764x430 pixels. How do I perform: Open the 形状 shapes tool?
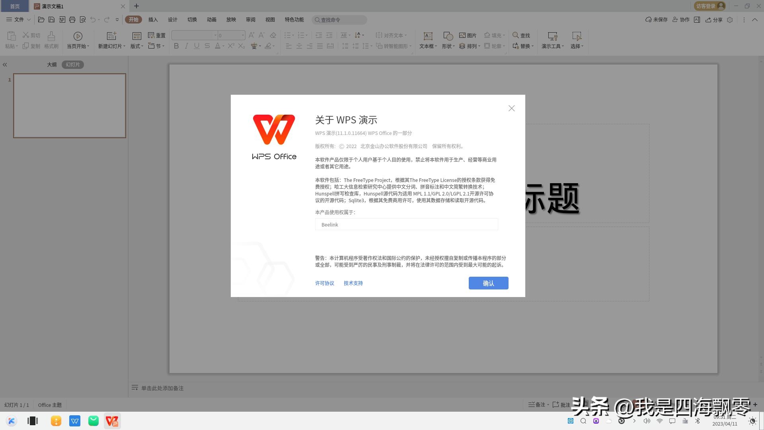pyautogui.click(x=447, y=40)
